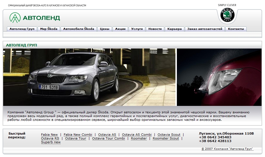
Task: Follow the Fabia New quick link
Action: (x=49, y=135)
